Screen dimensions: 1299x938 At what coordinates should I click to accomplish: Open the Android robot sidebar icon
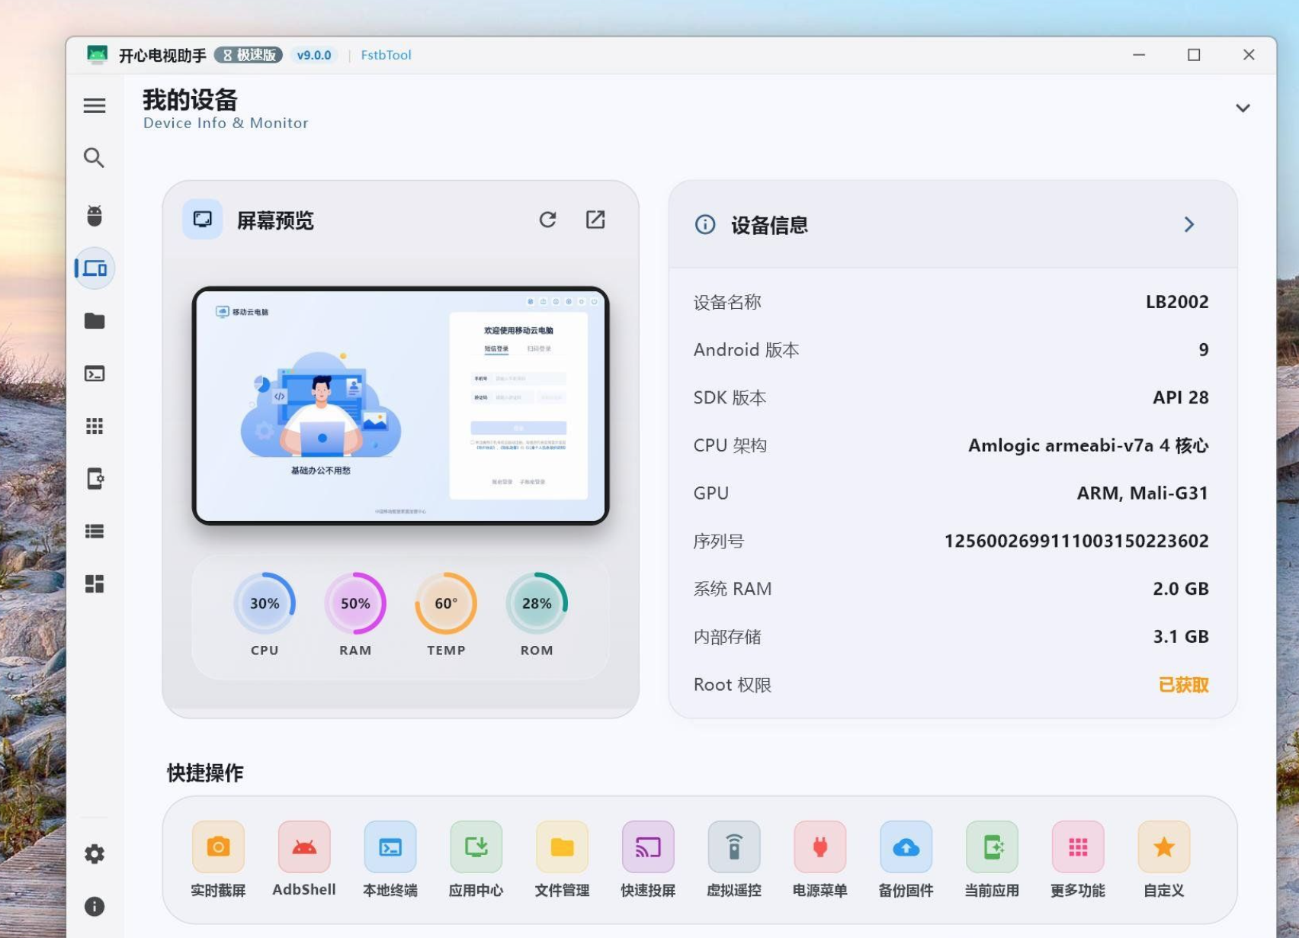[x=95, y=216]
